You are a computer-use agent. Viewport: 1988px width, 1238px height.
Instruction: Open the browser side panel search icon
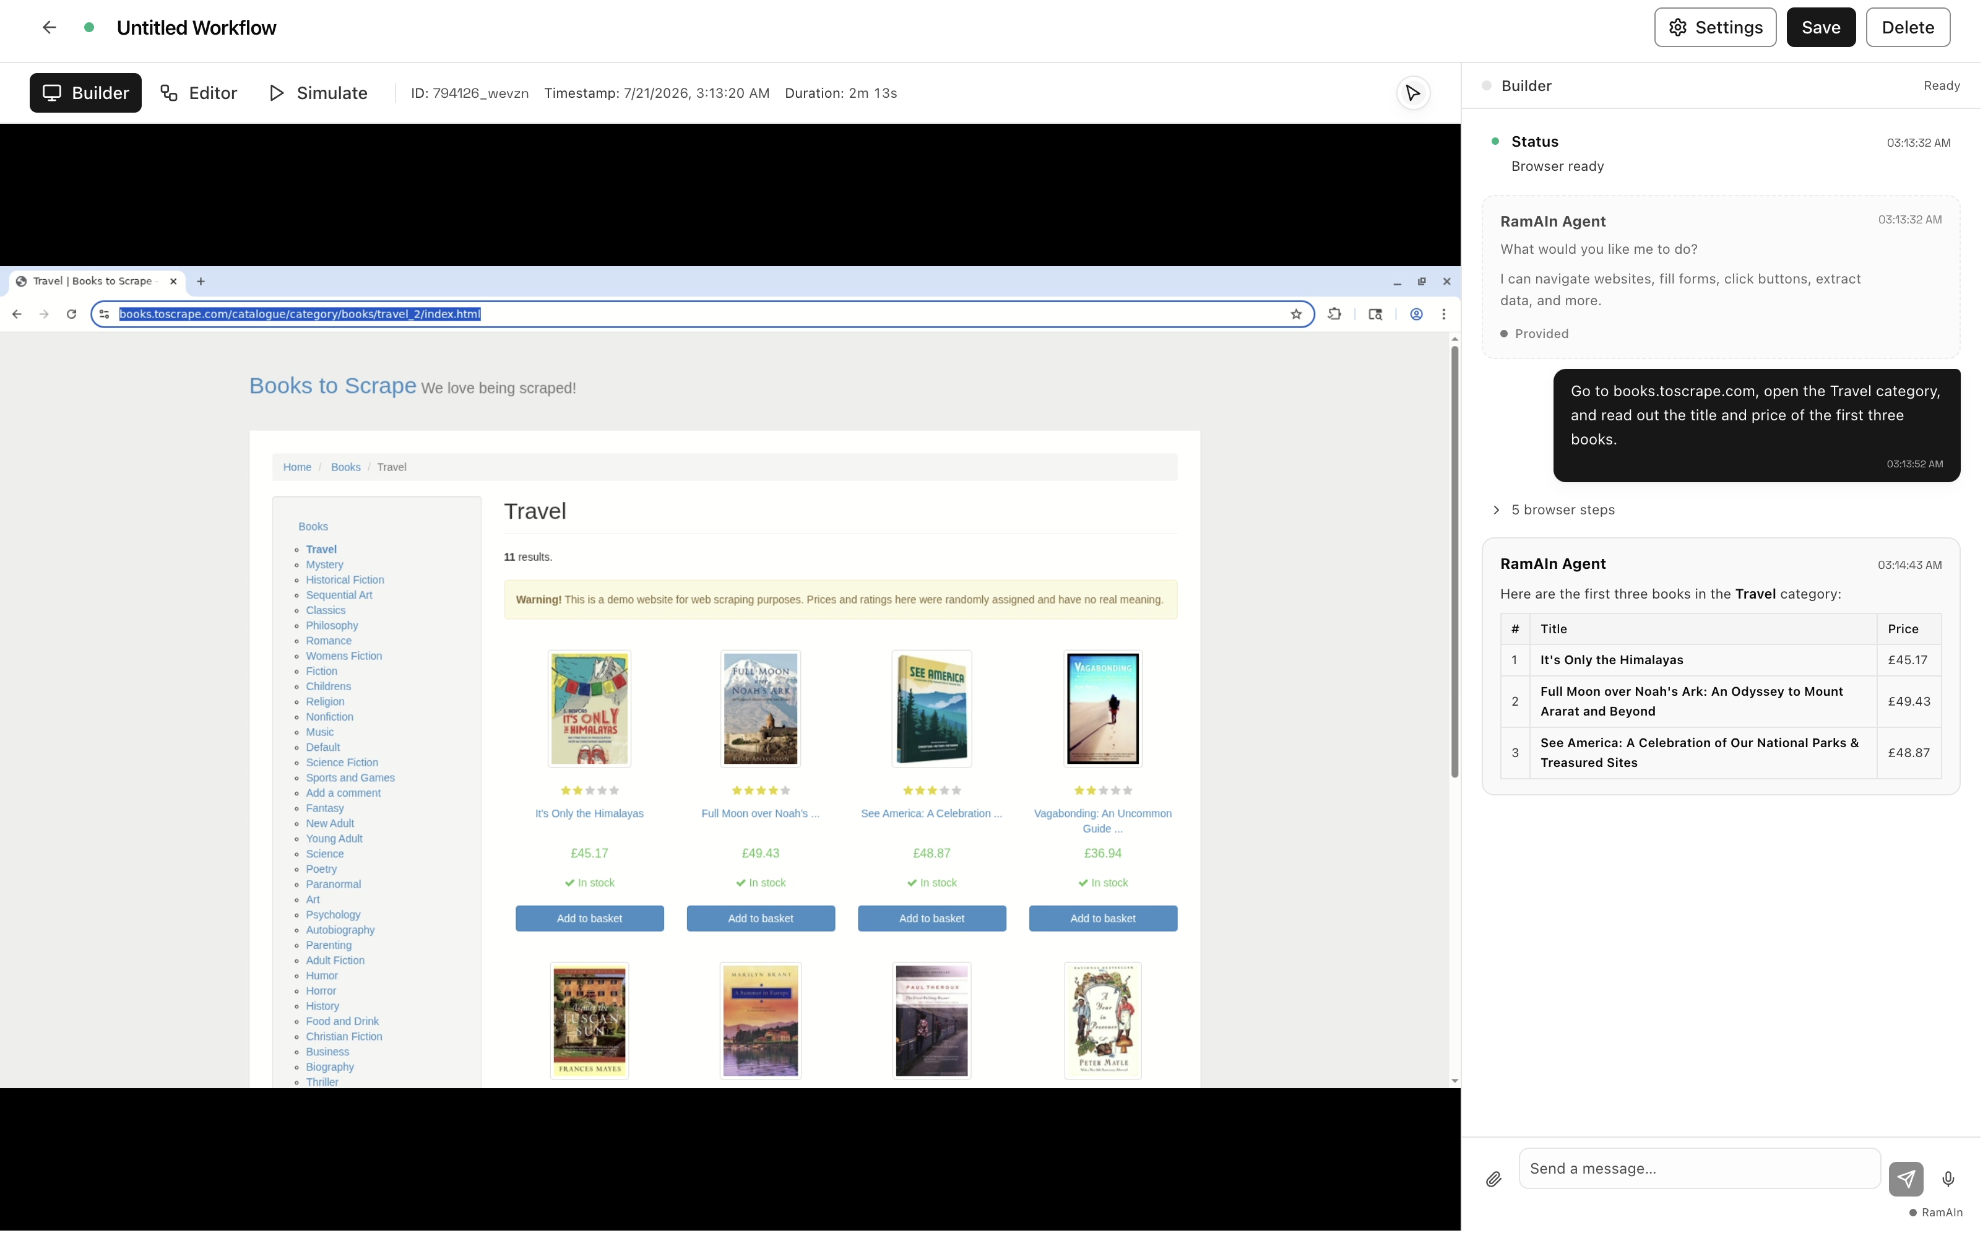coord(1380,315)
